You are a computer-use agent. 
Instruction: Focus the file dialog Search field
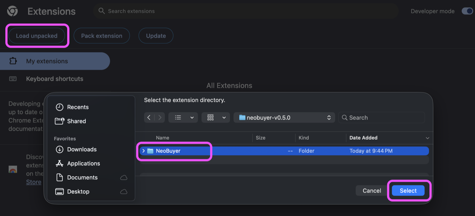click(382, 117)
